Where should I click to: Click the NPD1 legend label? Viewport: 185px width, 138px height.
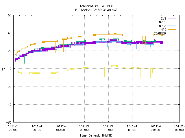[x=162, y=22]
